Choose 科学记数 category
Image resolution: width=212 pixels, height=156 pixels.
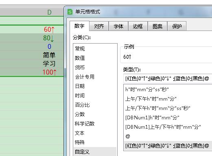pyautogui.click(x=95, y=124)
